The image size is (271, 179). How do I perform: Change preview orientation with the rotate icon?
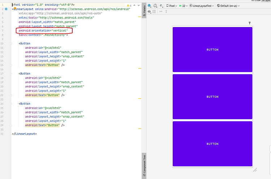click(155, 6)
